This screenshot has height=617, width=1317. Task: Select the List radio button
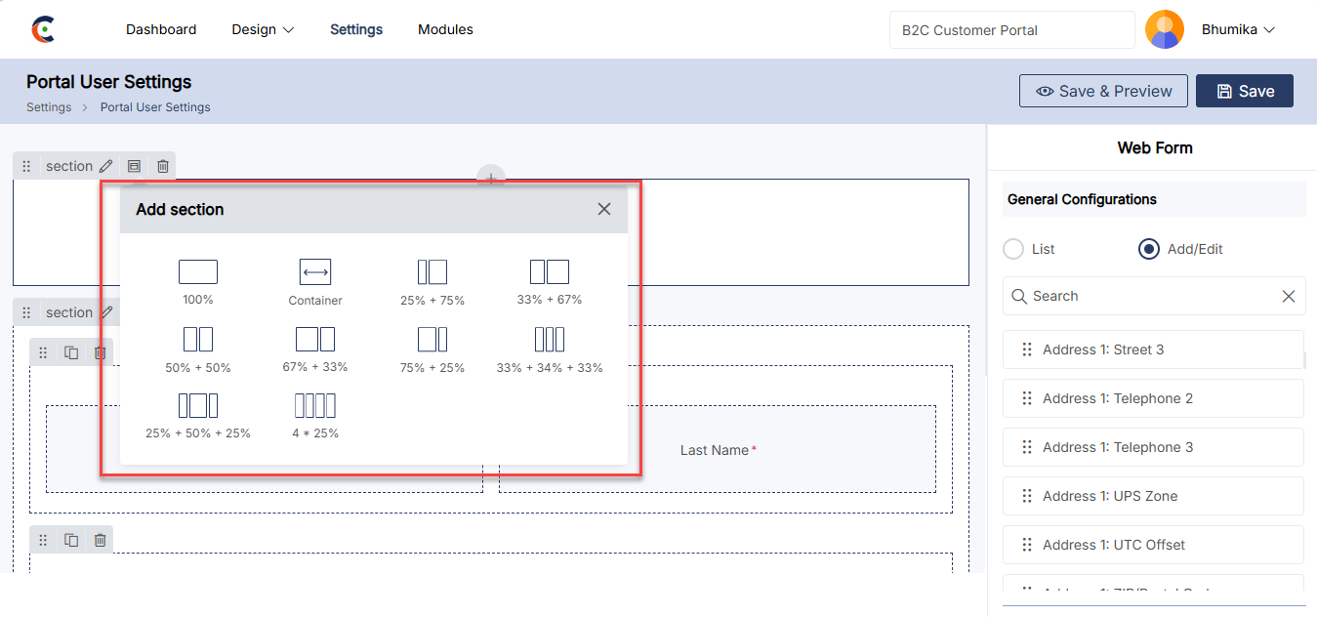tap(1013, 249)
